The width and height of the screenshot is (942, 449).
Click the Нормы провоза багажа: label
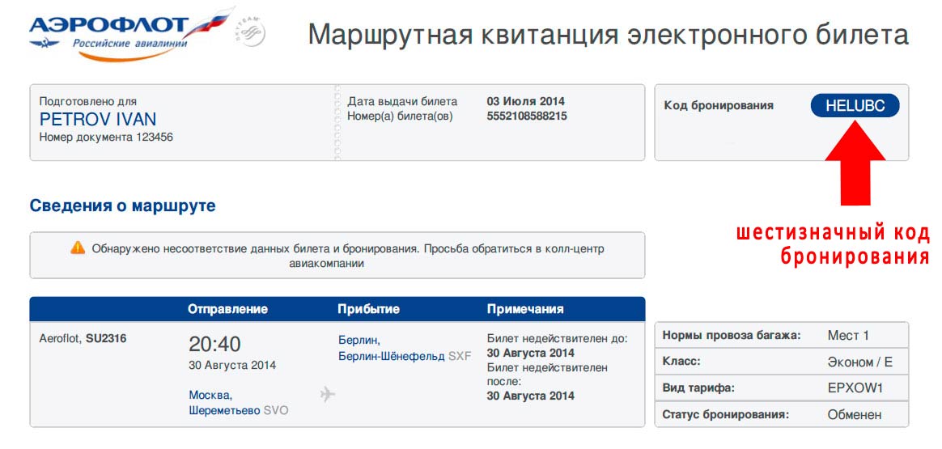732,336
